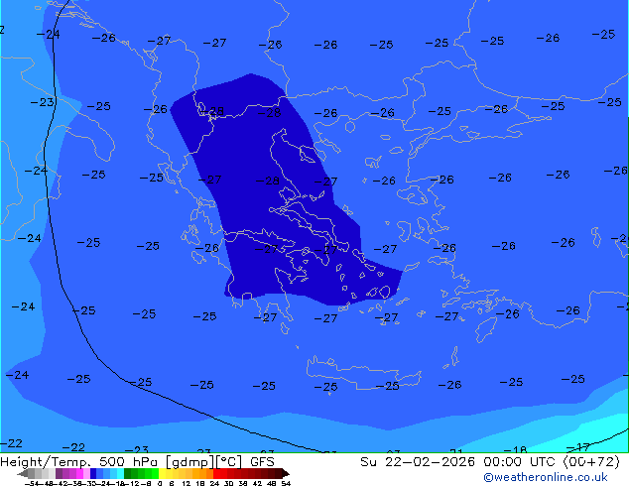Click the weatheronline.co.uk copyright link

(546, 477)
